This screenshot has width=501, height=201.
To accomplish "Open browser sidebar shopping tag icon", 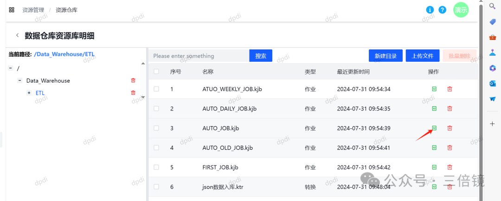I will coord(492,22).
